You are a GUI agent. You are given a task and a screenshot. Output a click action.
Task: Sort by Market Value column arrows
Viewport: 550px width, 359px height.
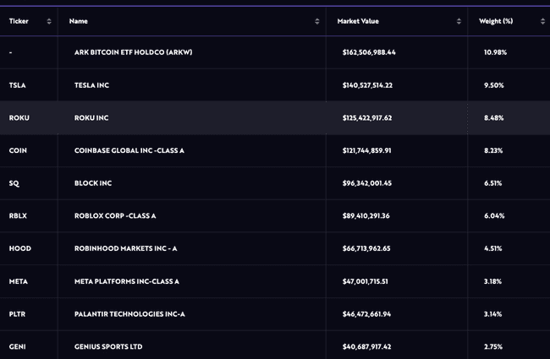(x=459, y=21)
